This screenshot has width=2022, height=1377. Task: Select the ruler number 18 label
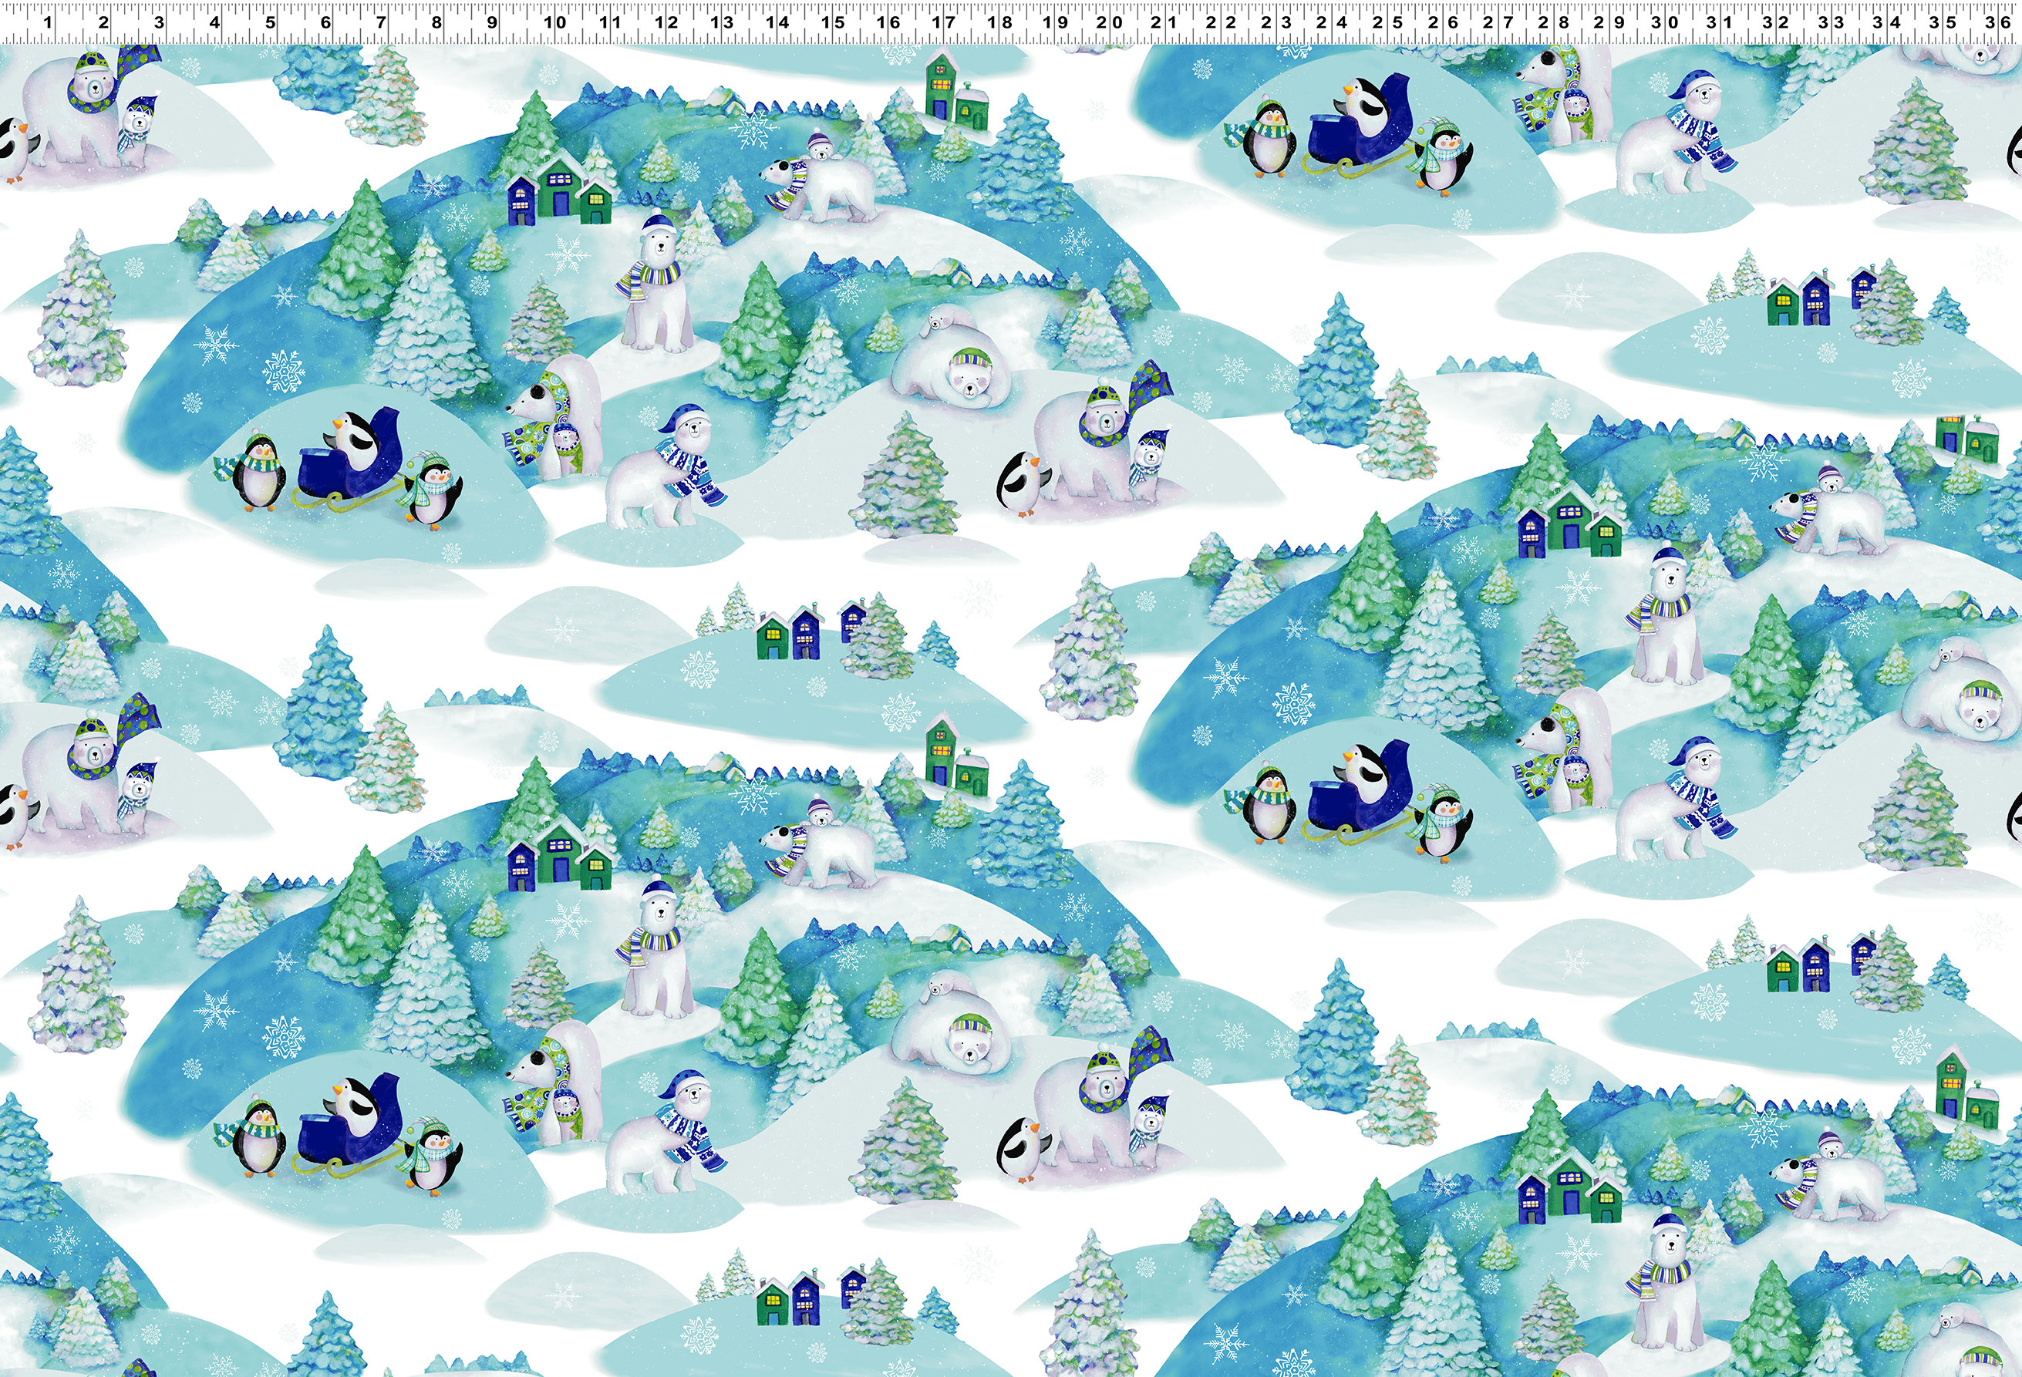[x=1000, y=22]
